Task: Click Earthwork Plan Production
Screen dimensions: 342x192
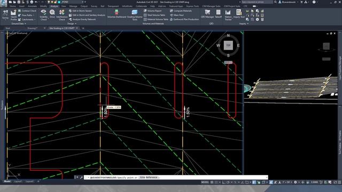Action: 184,19
